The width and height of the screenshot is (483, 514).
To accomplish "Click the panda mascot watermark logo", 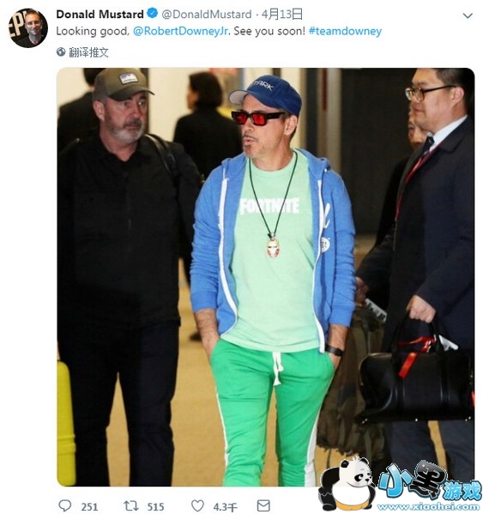I will 348,485.
